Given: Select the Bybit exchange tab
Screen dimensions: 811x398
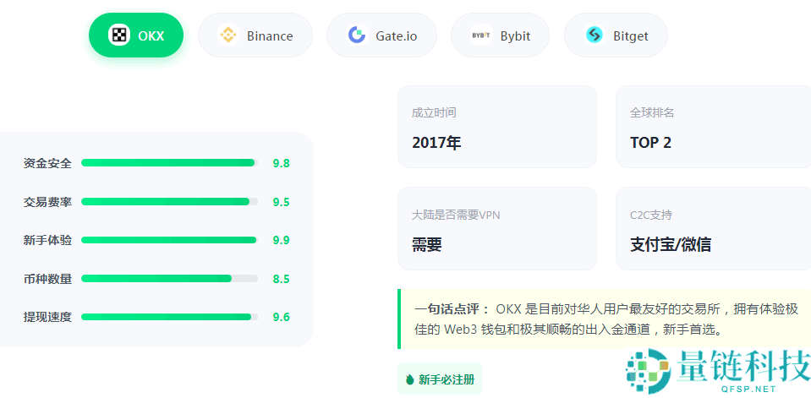Looking at the screenshot, I should [x=500, y=35].
